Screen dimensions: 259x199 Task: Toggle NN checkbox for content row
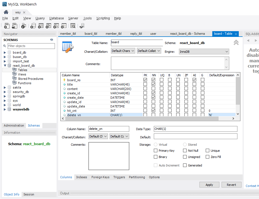tap(154, 88)
